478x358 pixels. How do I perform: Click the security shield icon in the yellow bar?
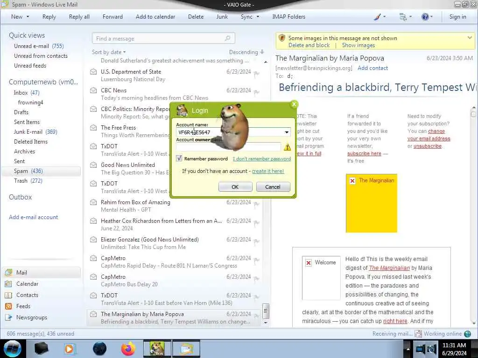pos(282,38)
